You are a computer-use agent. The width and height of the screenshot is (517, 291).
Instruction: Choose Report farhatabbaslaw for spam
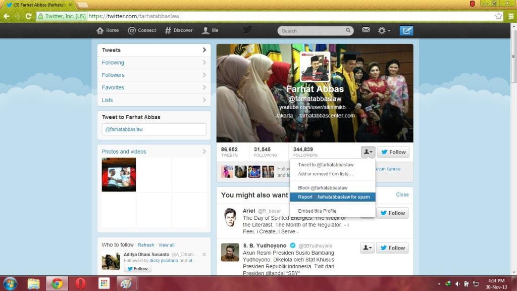332,197
